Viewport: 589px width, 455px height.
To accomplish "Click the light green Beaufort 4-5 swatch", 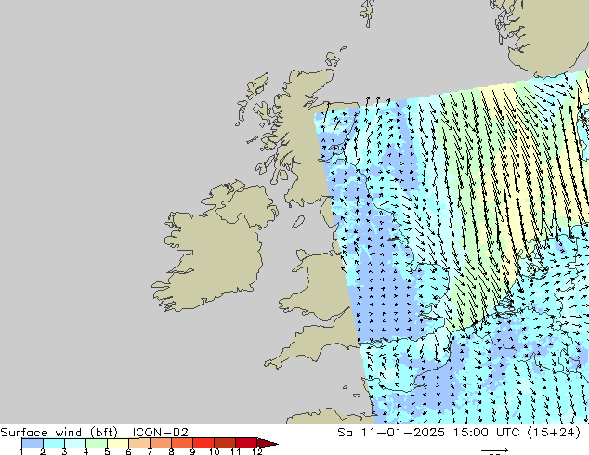I will pos(97,443).
